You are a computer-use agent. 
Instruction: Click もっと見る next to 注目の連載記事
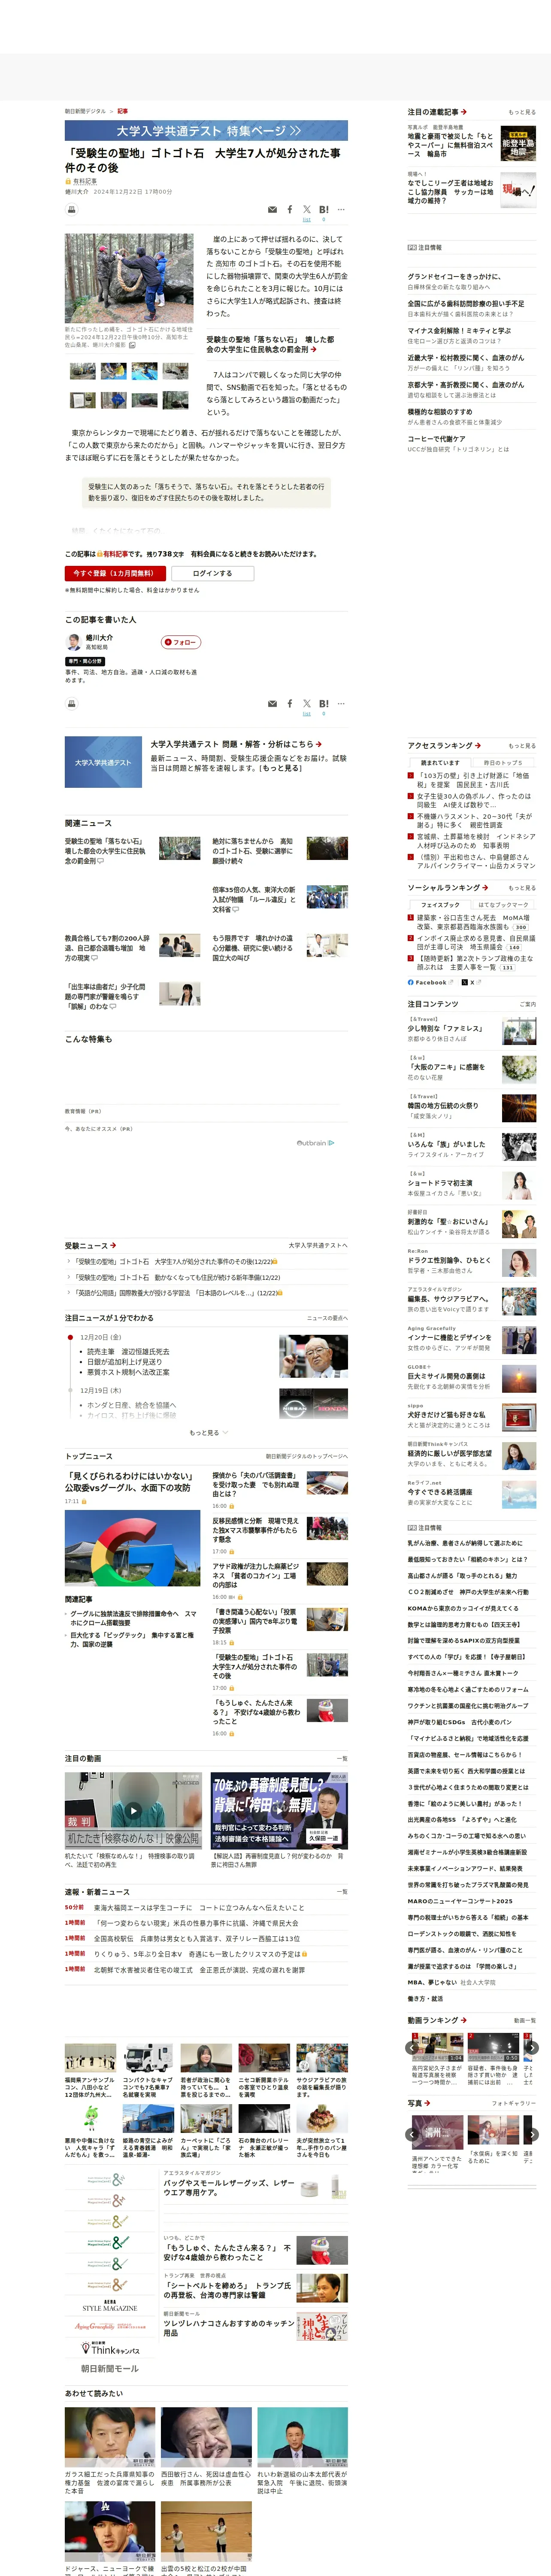[522, 112]
